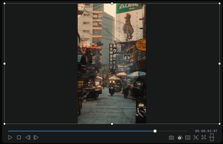The width and height of the screenshot is (223, 144).
Task: Open preview quality playback settings icon
Action: point(180,137)
